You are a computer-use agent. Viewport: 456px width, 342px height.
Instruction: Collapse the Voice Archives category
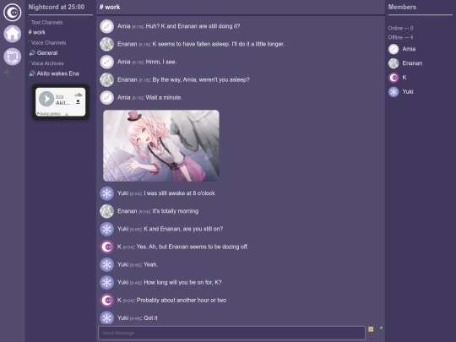coord(46,63)
